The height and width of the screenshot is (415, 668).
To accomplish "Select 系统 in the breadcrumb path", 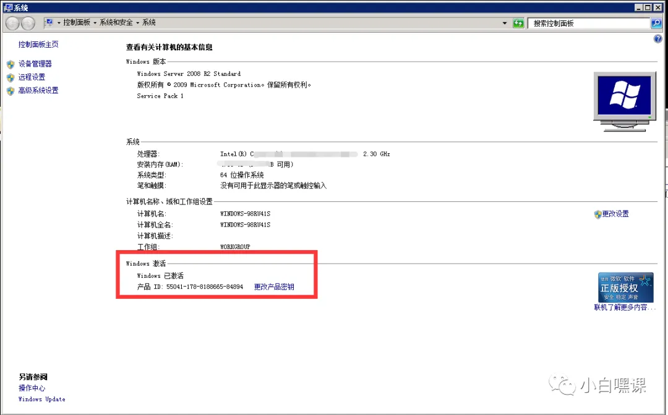I will coord(148,22).
